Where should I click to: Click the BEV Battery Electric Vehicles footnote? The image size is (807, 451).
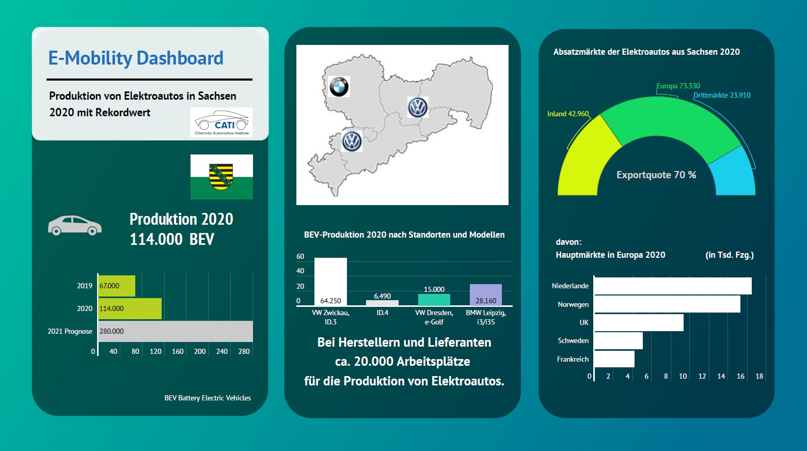[208, 398]
